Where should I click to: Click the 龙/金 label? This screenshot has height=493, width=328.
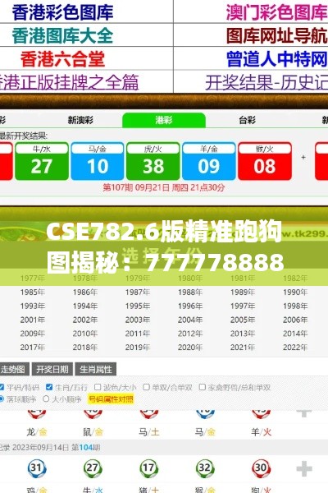point(37,432)
